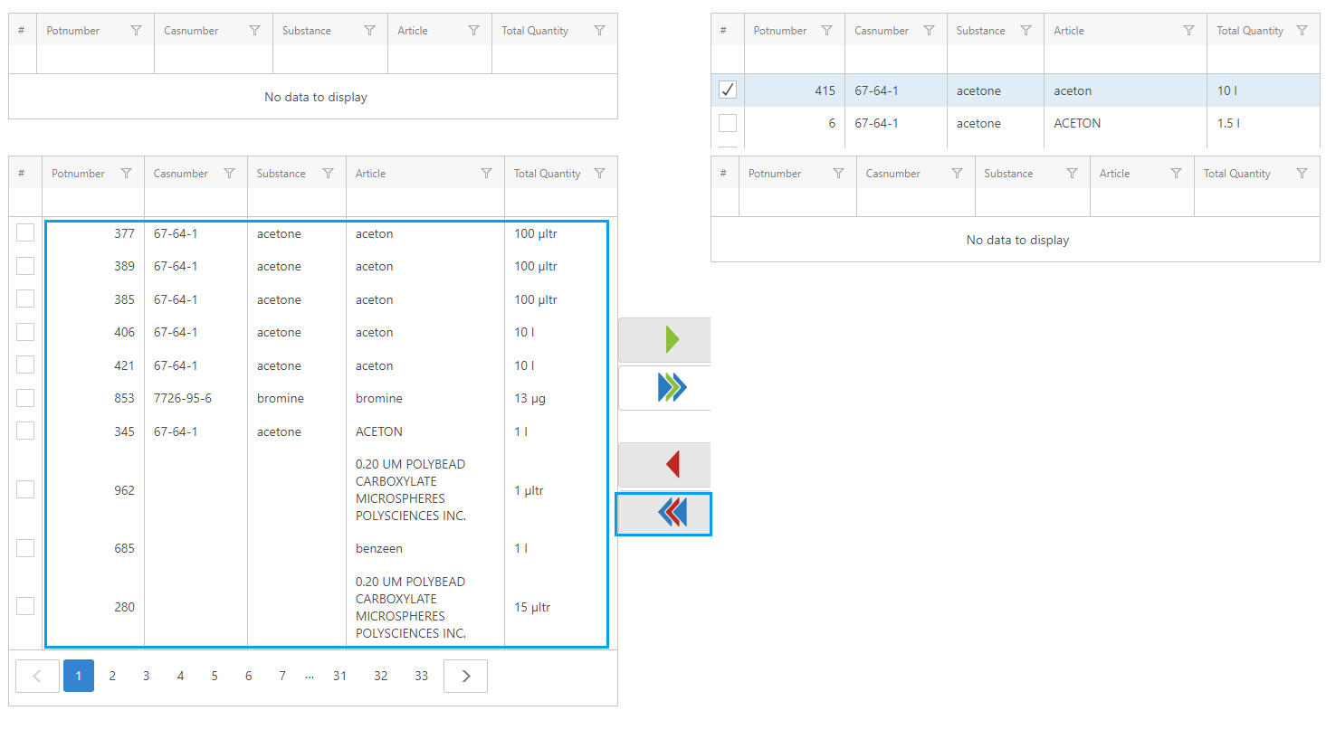Image resolution: width=1326 pixels, height=739 pixels.
Task: Sort main list by Potnumber column header
Action: pos(78,174)
